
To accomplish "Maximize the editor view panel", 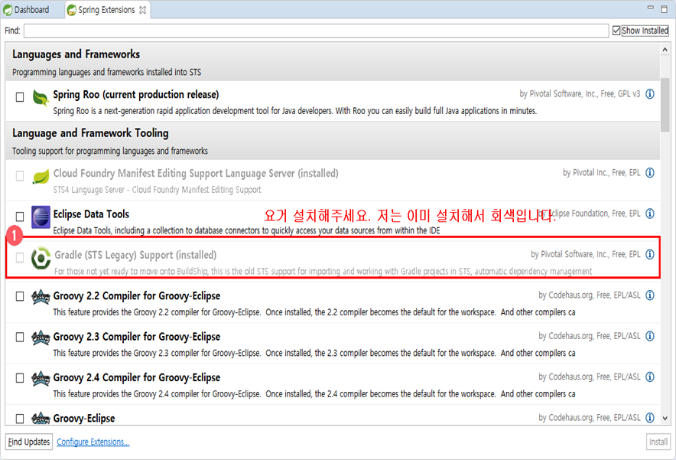I will click(x=665, y=8).
